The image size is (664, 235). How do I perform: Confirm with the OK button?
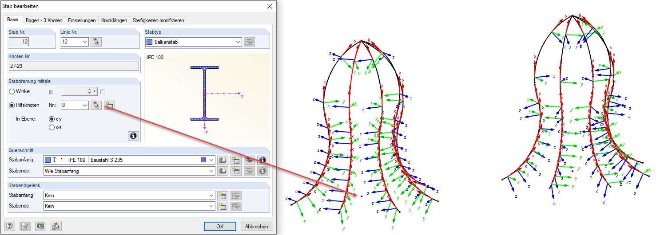220,226
